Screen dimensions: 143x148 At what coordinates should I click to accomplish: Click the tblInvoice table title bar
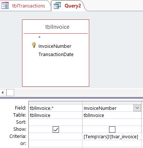click(x=56, y=27)
